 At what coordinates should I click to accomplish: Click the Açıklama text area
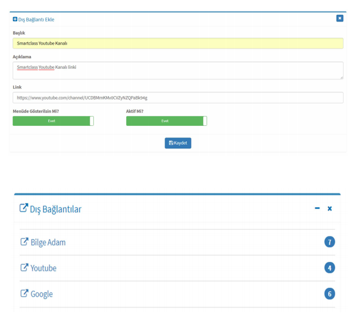[178, 70]
